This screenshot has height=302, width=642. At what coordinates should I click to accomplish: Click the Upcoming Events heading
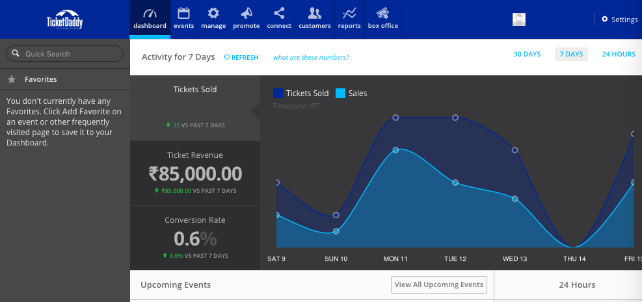click(176, 285)
